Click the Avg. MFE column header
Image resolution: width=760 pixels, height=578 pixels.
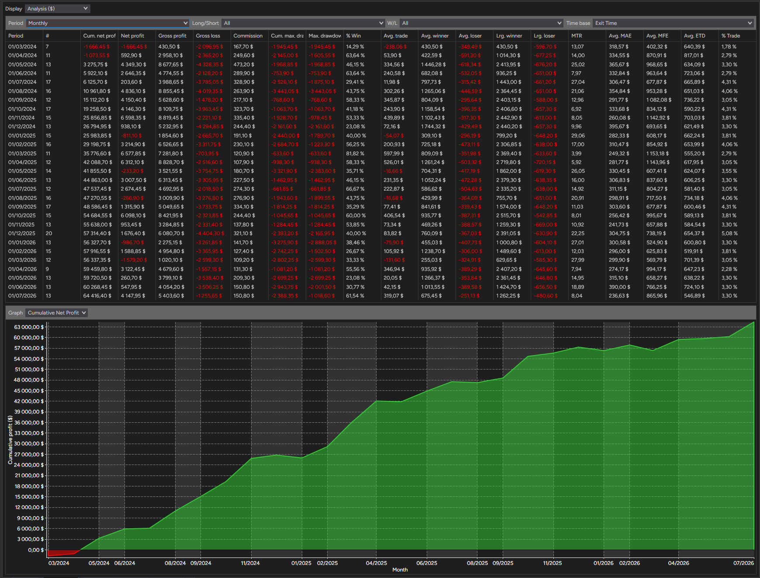pos(663,36)
